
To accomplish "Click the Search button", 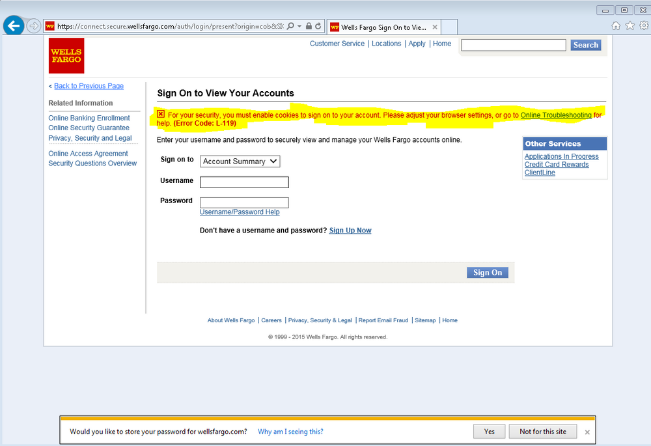I will pyautogui.click(x=586, y=45).
